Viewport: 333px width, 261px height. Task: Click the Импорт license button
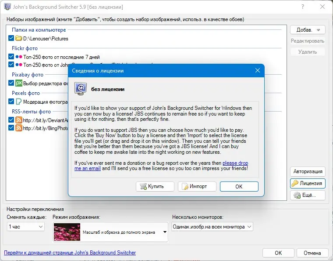(197, 186)
